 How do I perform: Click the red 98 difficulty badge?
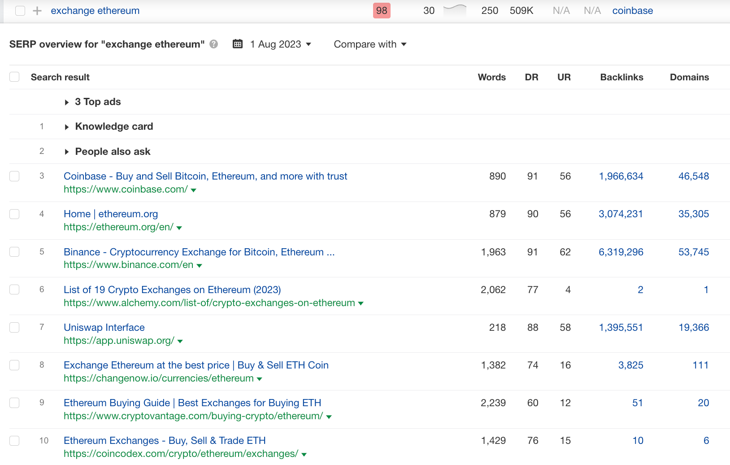coord(382,10)
